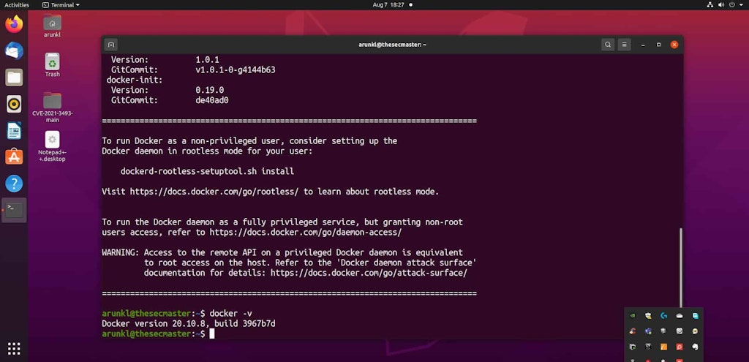Open the clock showing Aug 7 18:27
This screenshot has width=749, height=362.
pyautogui.click(x=388, y=5)
